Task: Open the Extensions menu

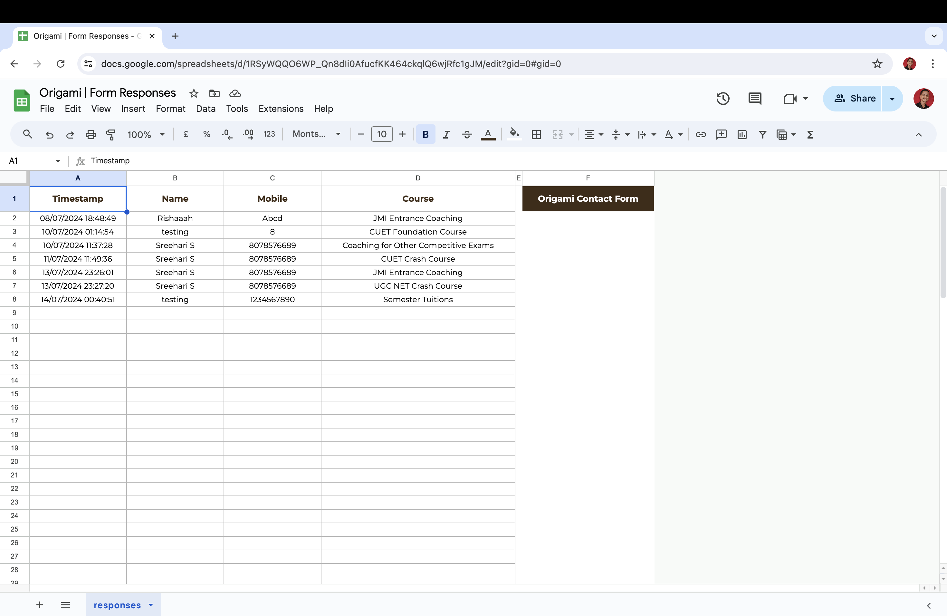Action: 281,109
